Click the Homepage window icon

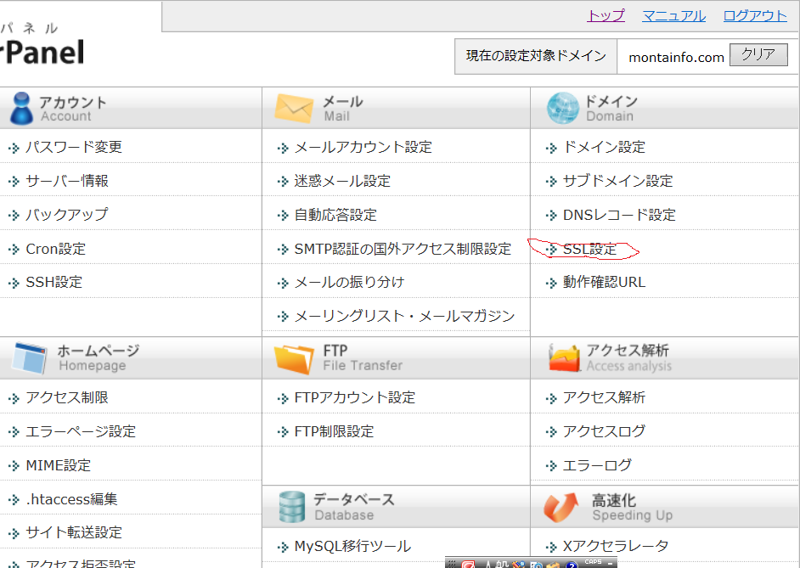[x=30, y=357]
